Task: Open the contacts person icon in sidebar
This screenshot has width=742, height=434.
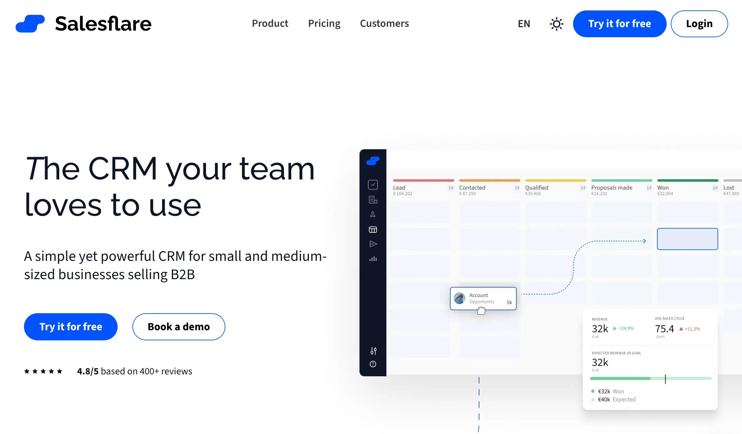Action: pos(373,214)
